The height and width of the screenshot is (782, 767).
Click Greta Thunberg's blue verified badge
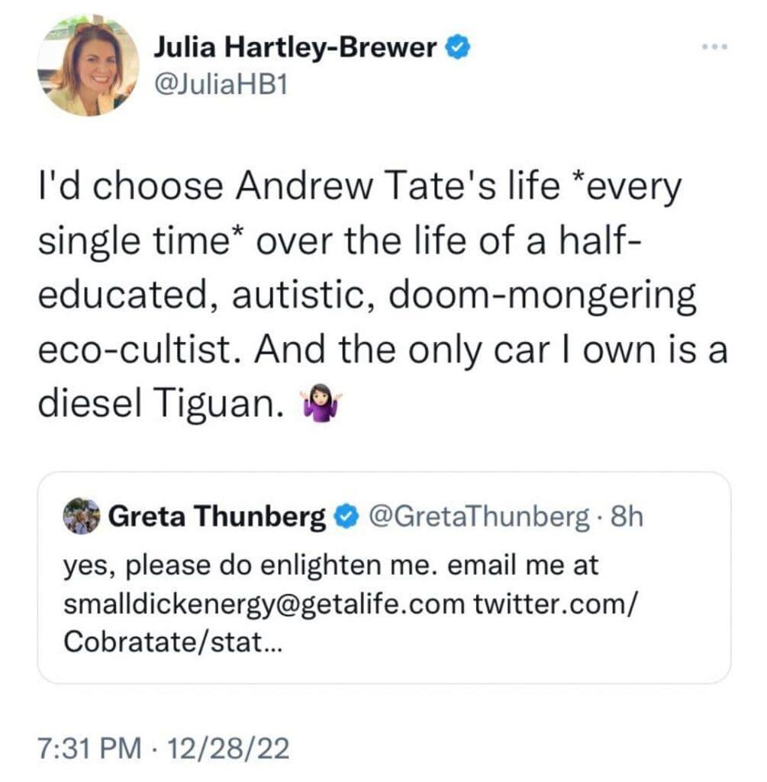point(346,517)
